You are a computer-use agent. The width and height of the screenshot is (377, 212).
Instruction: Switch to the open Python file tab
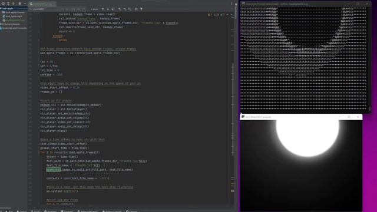42,4
